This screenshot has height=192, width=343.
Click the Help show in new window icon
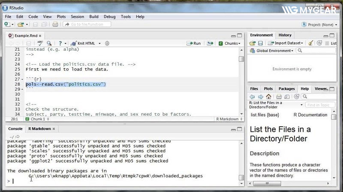click(287, 96)
